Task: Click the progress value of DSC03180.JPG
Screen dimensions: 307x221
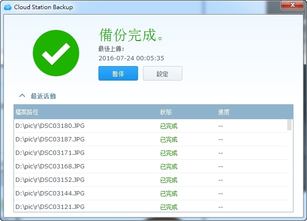Action: tap(221, 126)
